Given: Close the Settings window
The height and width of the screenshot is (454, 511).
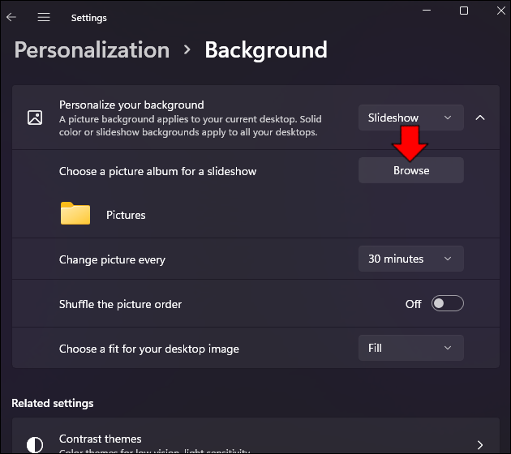Looking at the screenshot, I should tap(500, 11).
